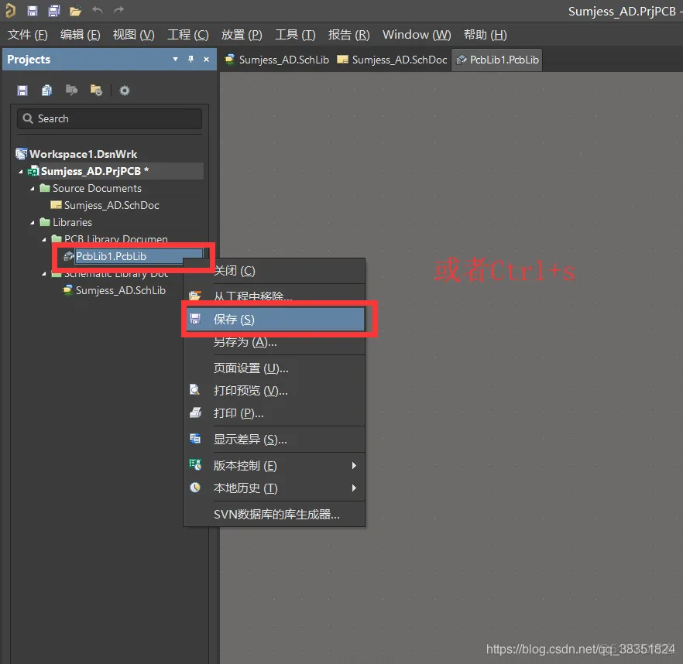The height and width of the screenshot is (664, 683).
Task: Click the Undo arrow icon
Action: (97, 11)
